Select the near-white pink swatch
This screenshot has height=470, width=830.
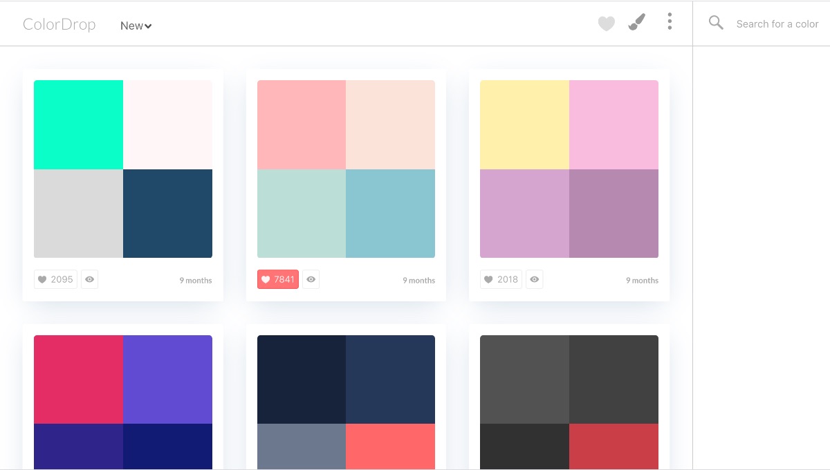(x=167, y=124)
